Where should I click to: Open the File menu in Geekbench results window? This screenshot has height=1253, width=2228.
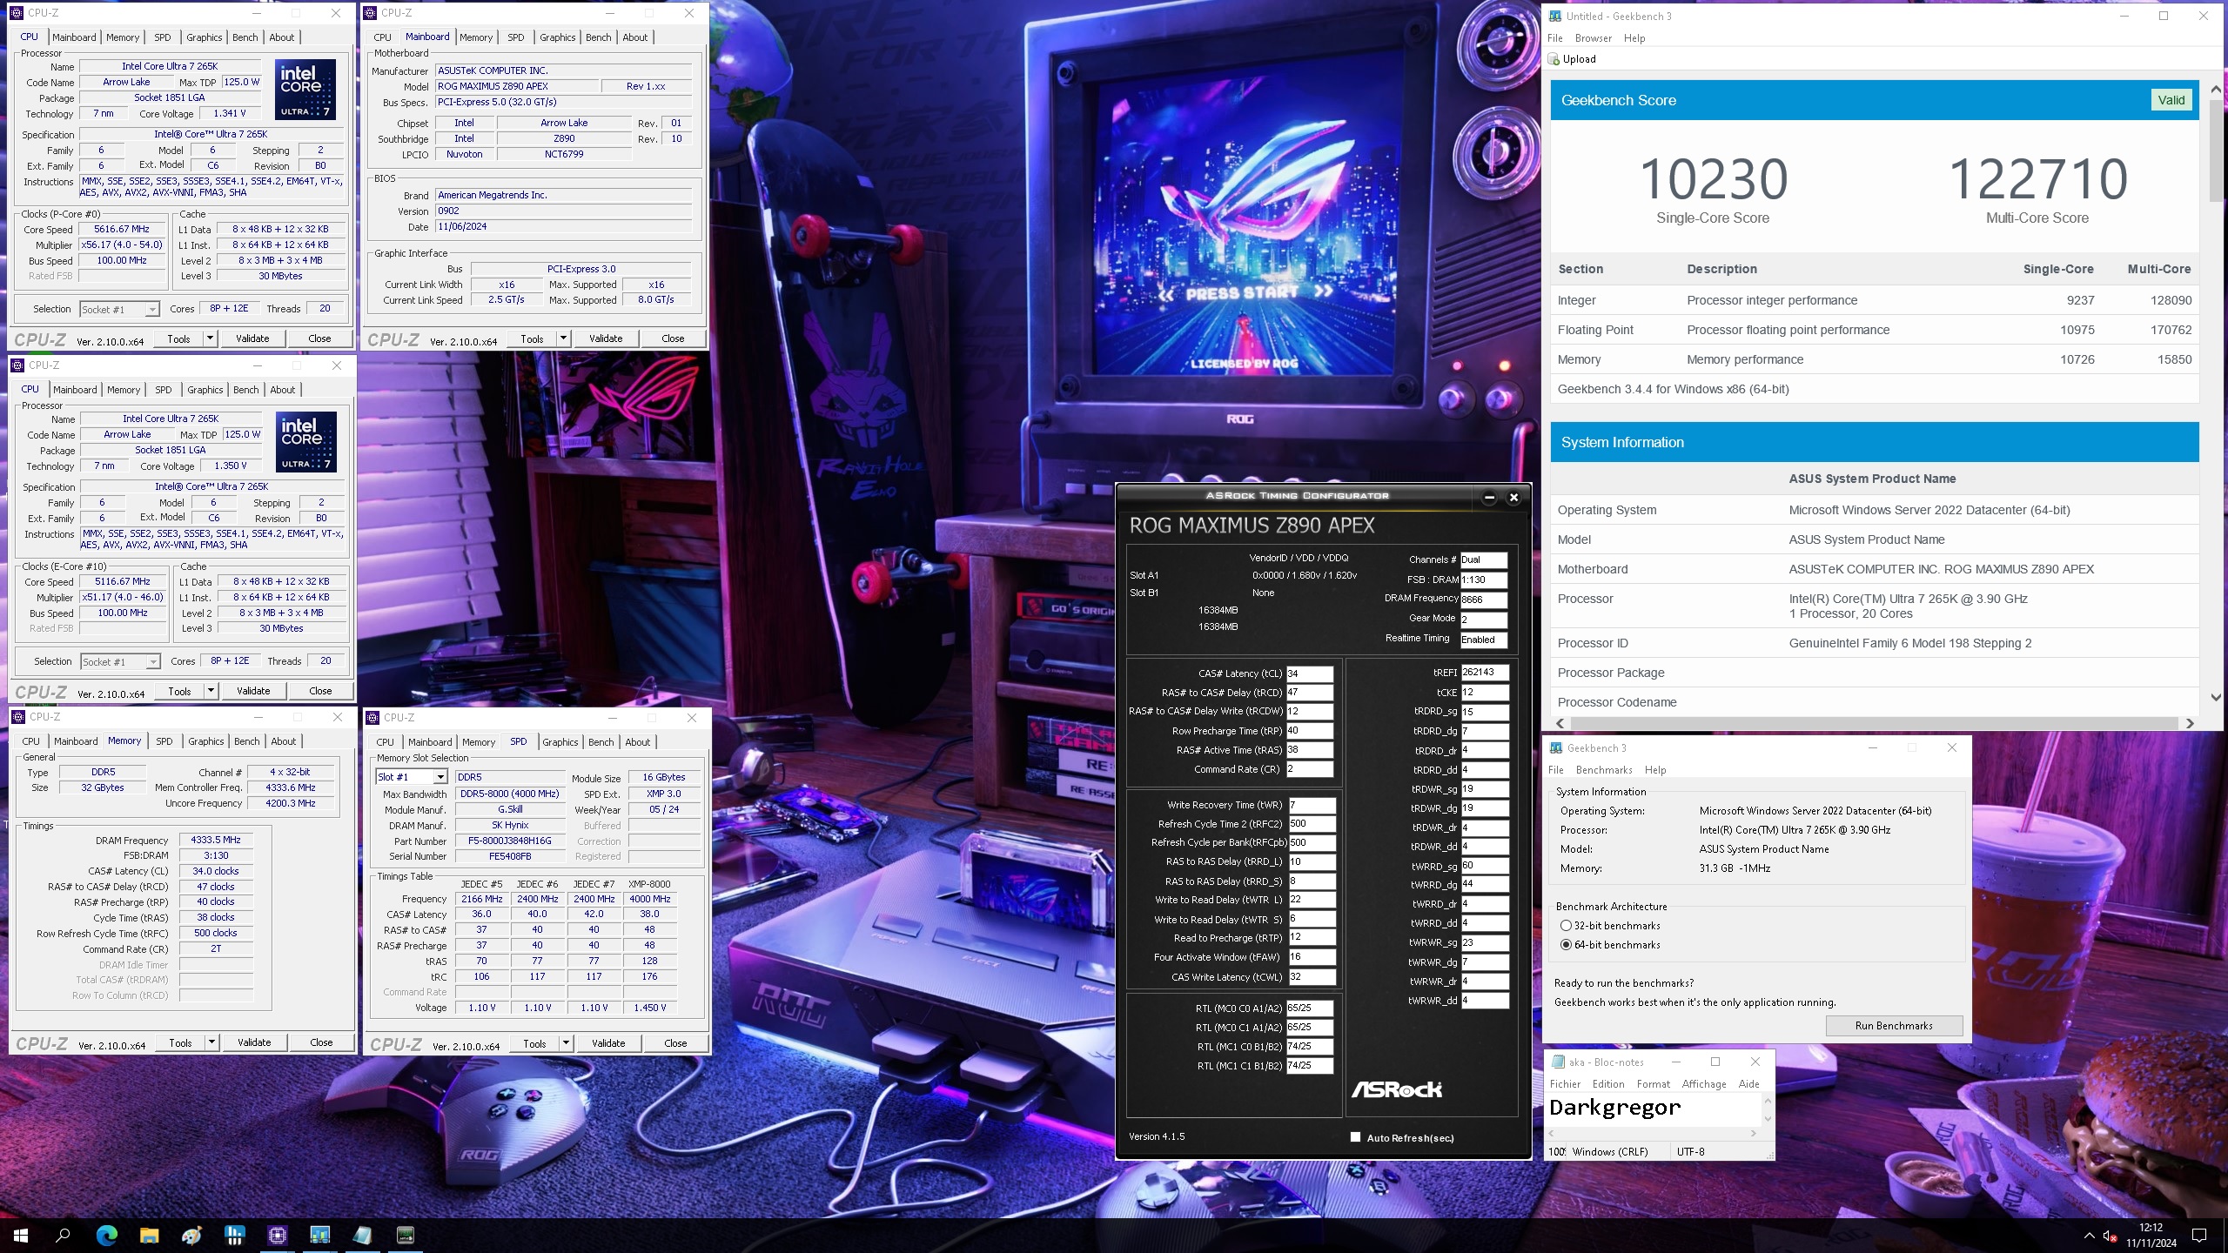pyautogui.click(x=1555, y=38)
